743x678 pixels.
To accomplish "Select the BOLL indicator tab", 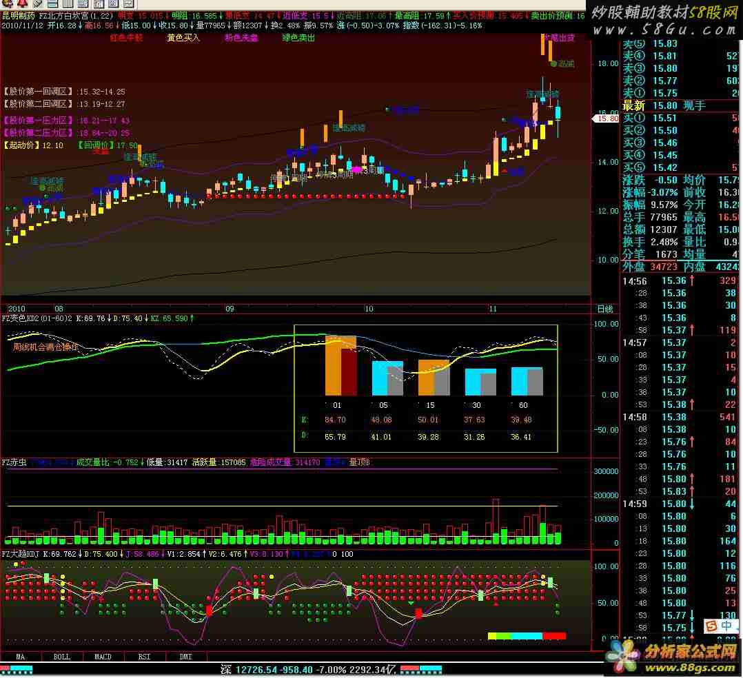I will tap(61, 657).
